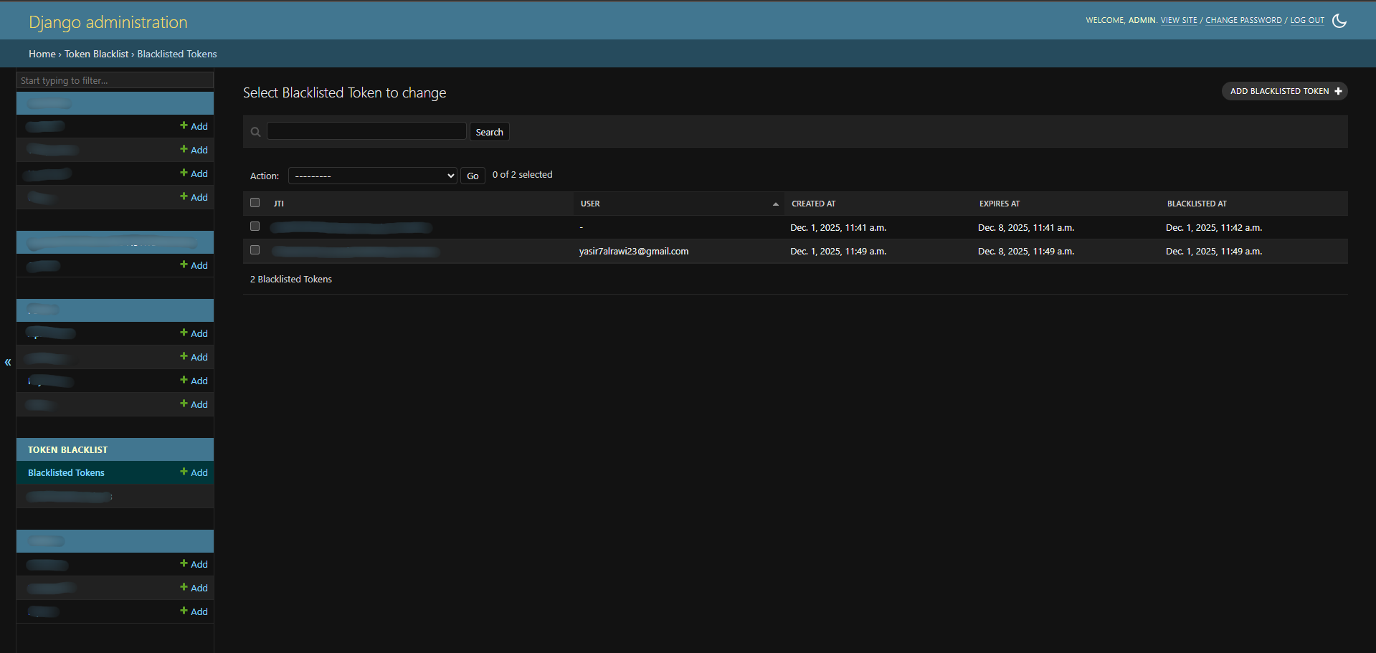Click the "Select Blacklisted Token to change" heading

(x=344, y=92)
